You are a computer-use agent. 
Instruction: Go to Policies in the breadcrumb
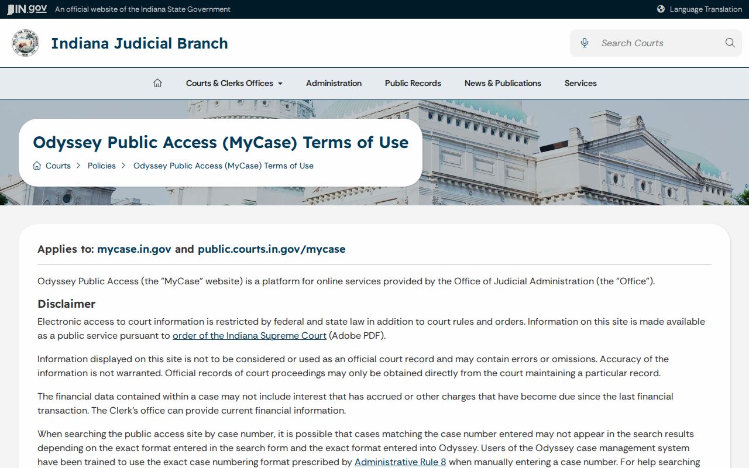click(102, 166)
